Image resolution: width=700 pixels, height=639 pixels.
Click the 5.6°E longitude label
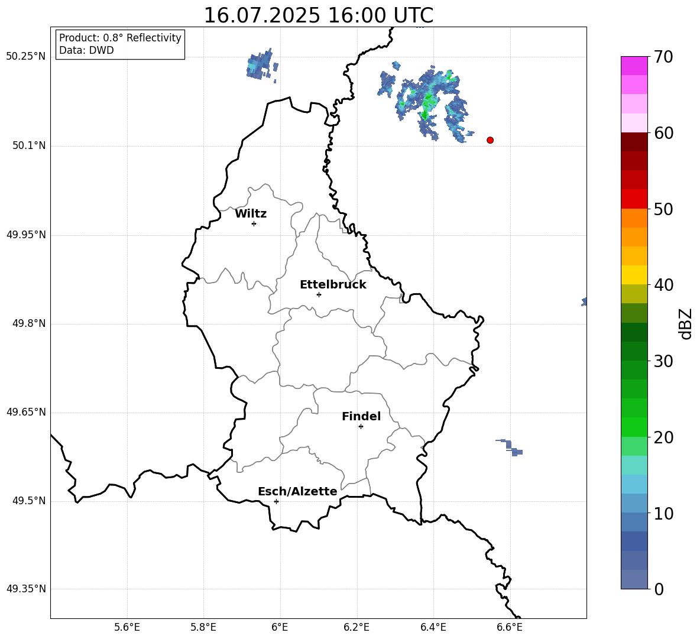pyautogui.click(x=127, y=628)
